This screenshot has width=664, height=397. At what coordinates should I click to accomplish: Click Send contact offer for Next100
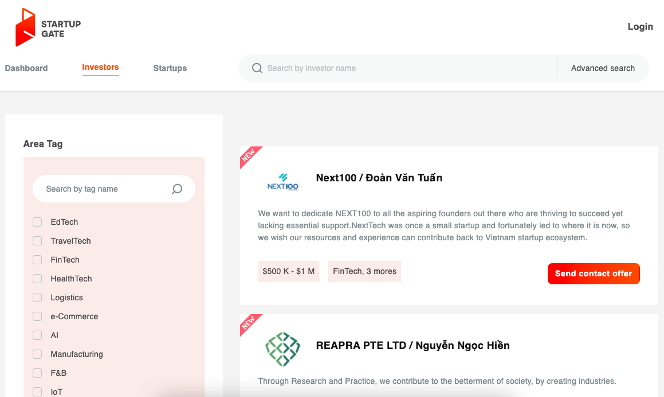(594, 273)
